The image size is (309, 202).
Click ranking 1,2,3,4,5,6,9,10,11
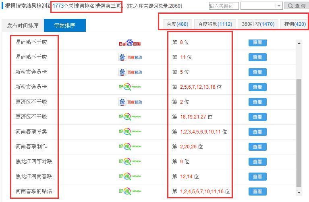coord(200,132)
